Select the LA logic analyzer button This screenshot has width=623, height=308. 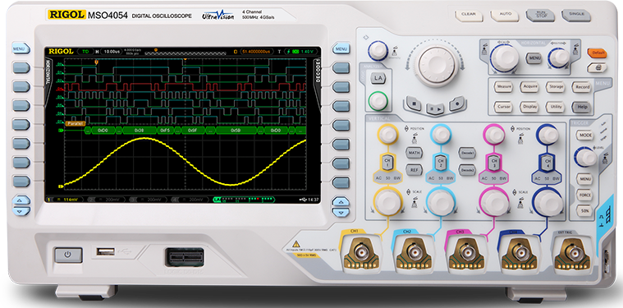tap(378, 79)
